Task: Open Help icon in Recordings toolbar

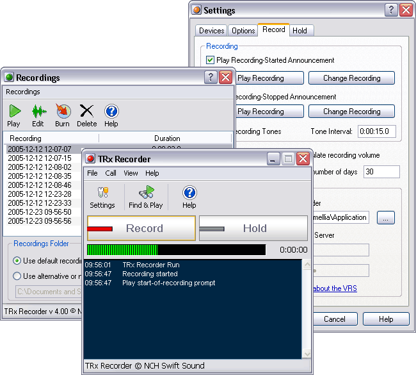Action: point(111,111)
